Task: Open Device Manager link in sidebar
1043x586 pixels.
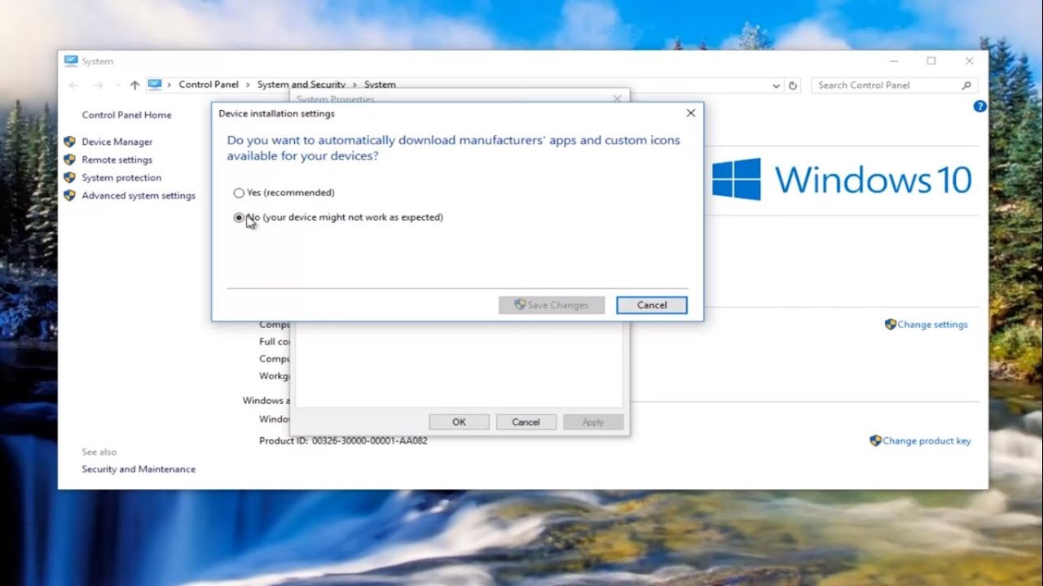Action: [117, 142]
